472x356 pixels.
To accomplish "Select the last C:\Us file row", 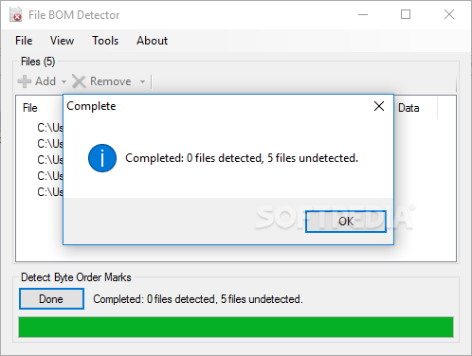I will pos(50,192).
